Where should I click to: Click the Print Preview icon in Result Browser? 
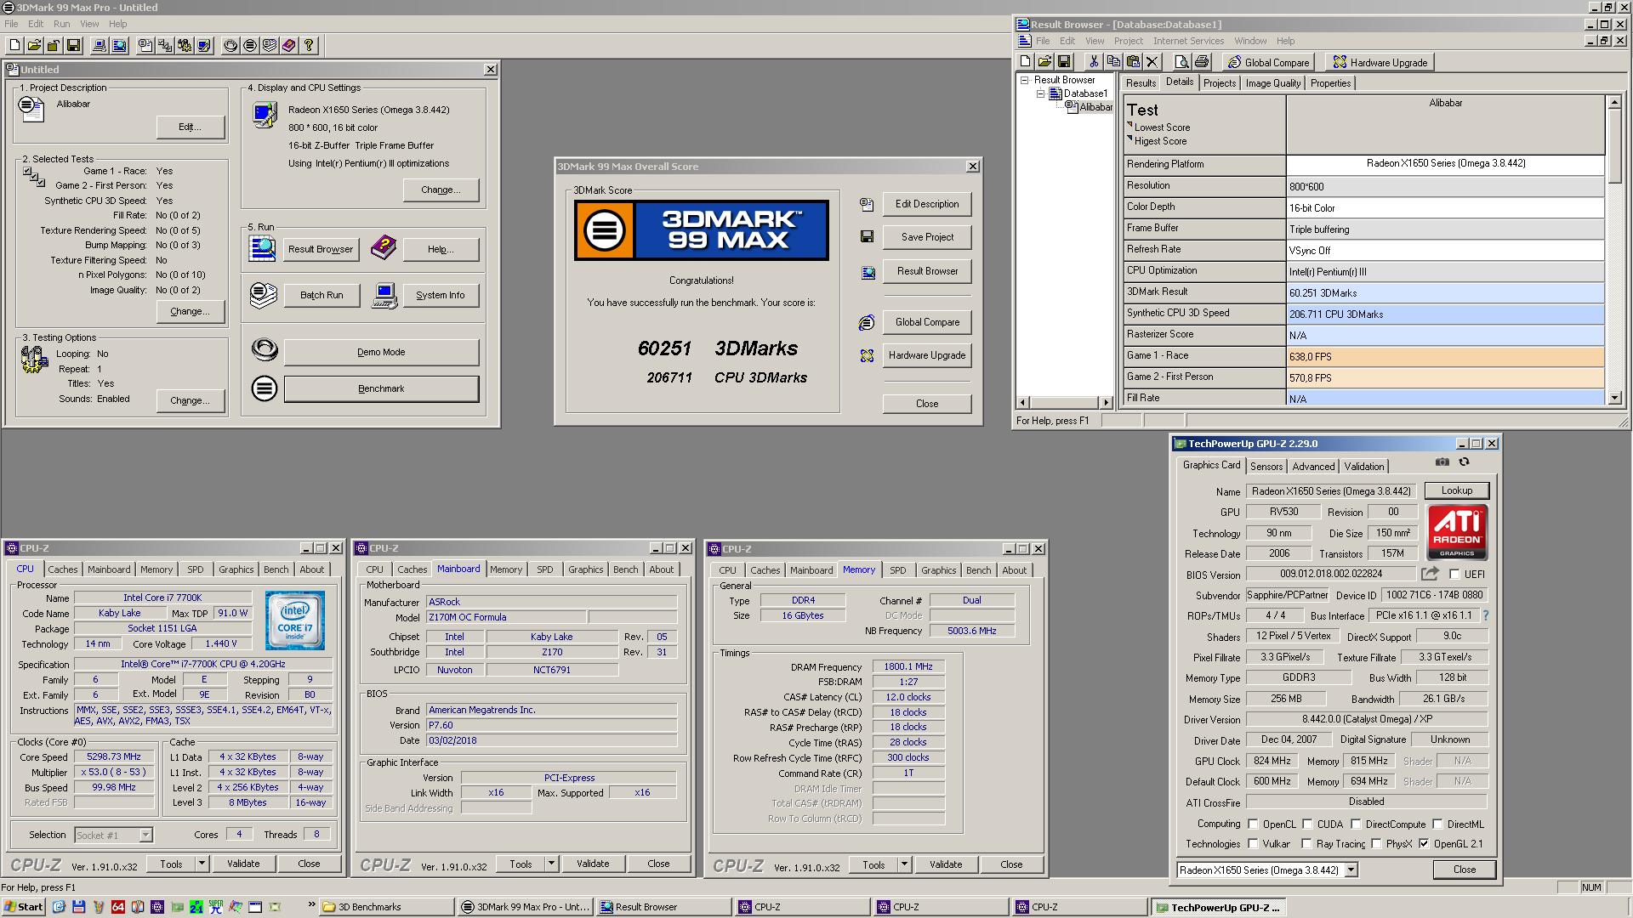tap(1181, 61)
